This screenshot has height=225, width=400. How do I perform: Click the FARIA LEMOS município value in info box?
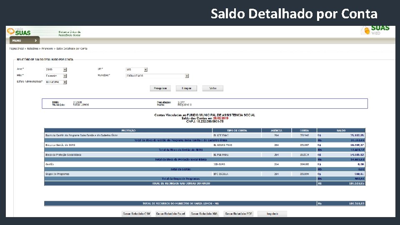click(81, 105)
